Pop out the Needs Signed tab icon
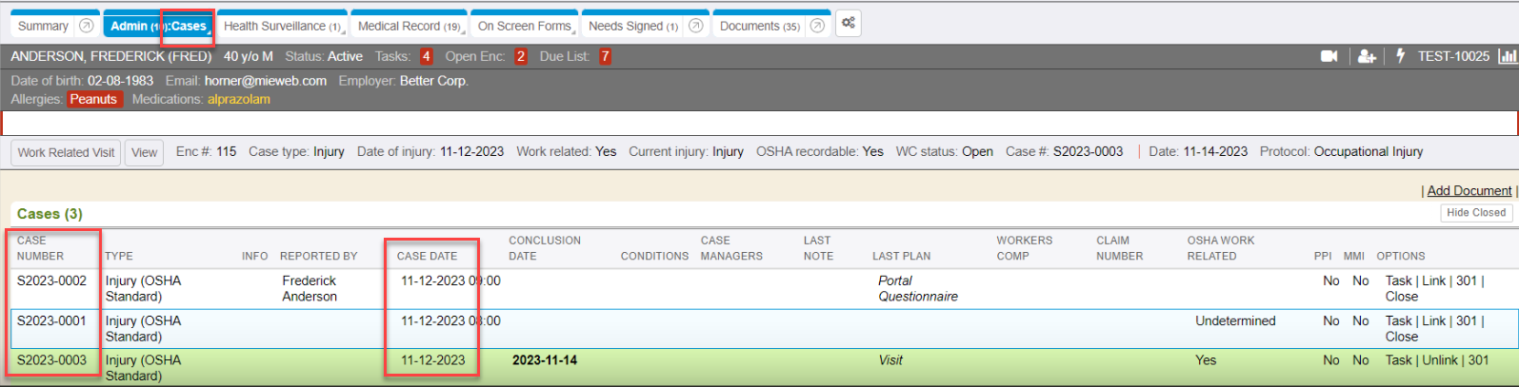This screenshot has height=387, width=1519. [696, 26]
